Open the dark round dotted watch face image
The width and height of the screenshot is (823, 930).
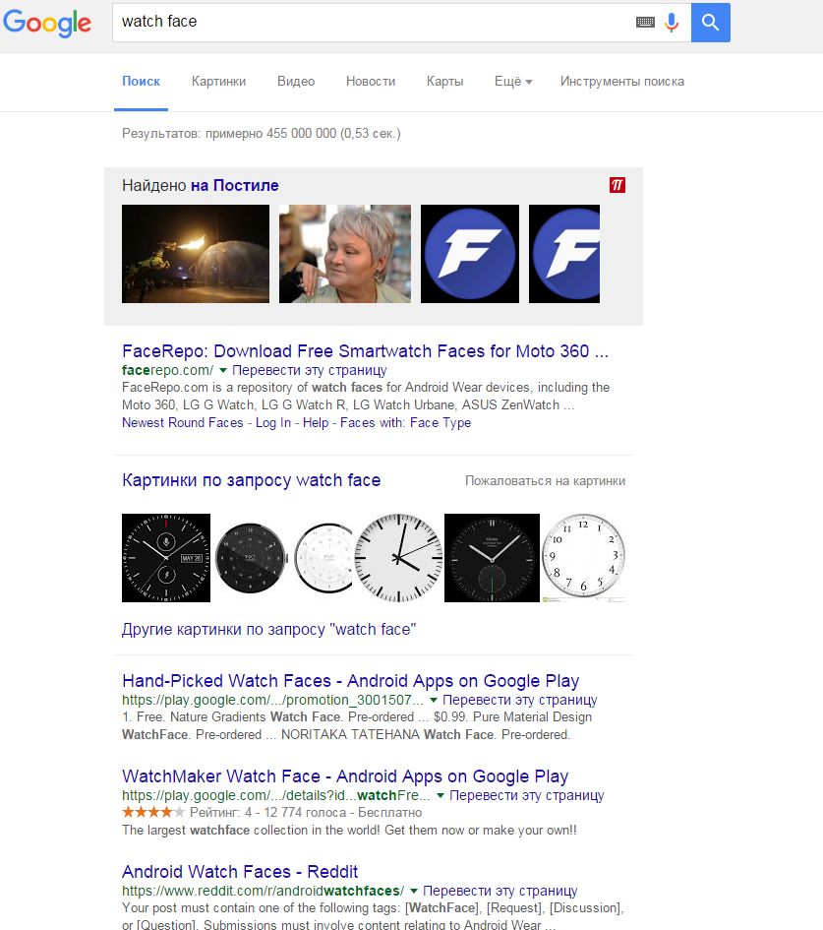(x=251, y=558)
